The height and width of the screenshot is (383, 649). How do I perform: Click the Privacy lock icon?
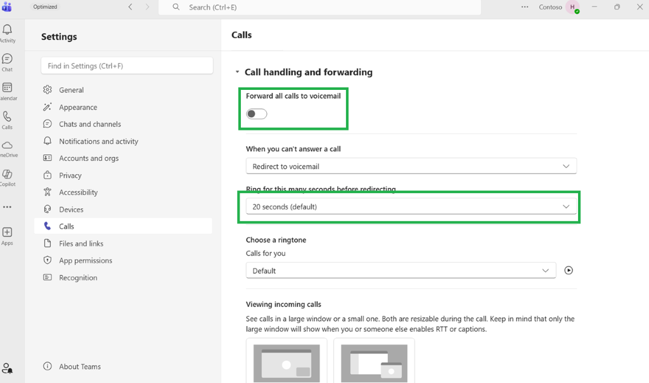48,175
